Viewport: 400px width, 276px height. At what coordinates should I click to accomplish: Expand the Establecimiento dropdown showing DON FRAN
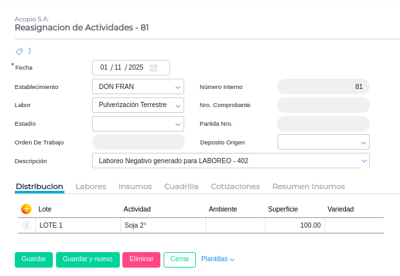point(178,86)
